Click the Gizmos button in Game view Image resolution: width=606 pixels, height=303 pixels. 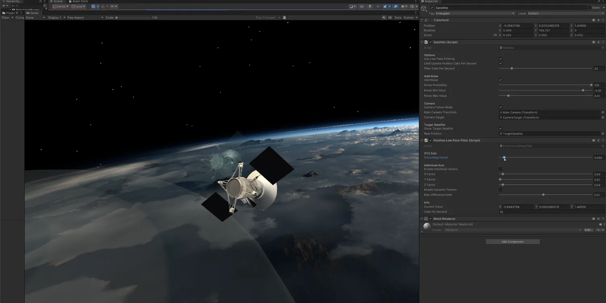click(x=408, y=18)
